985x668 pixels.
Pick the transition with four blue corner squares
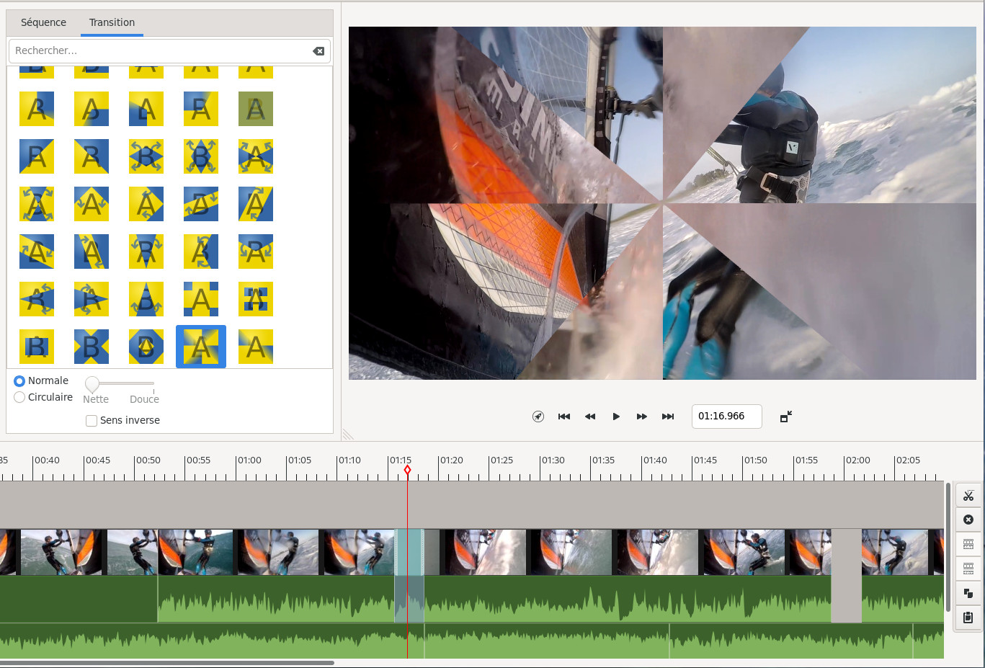(x=201, y=299)
